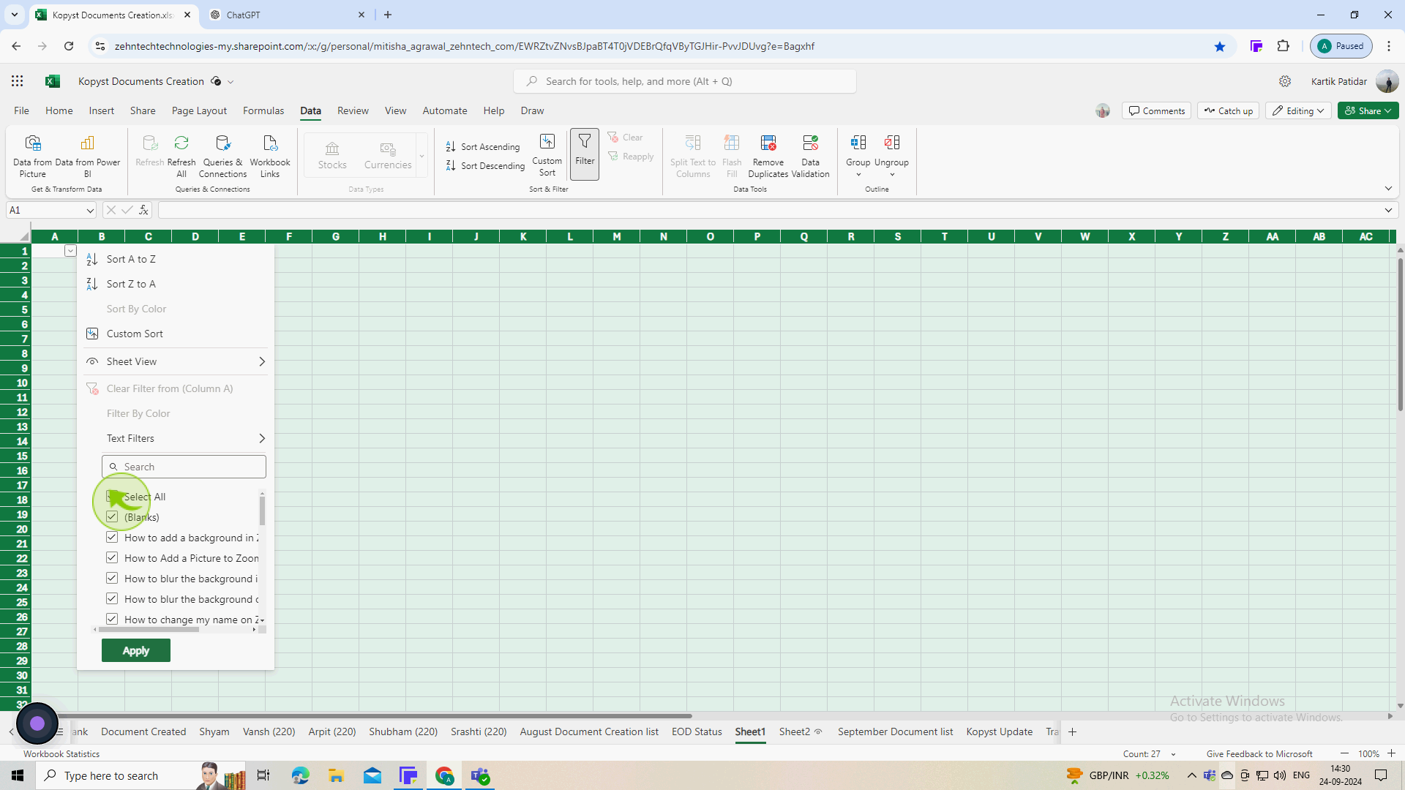
Task: Choose Custom Sort in filter menu
Action: [176, 334]
